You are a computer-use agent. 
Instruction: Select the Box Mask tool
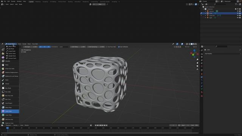click(10, 88)
